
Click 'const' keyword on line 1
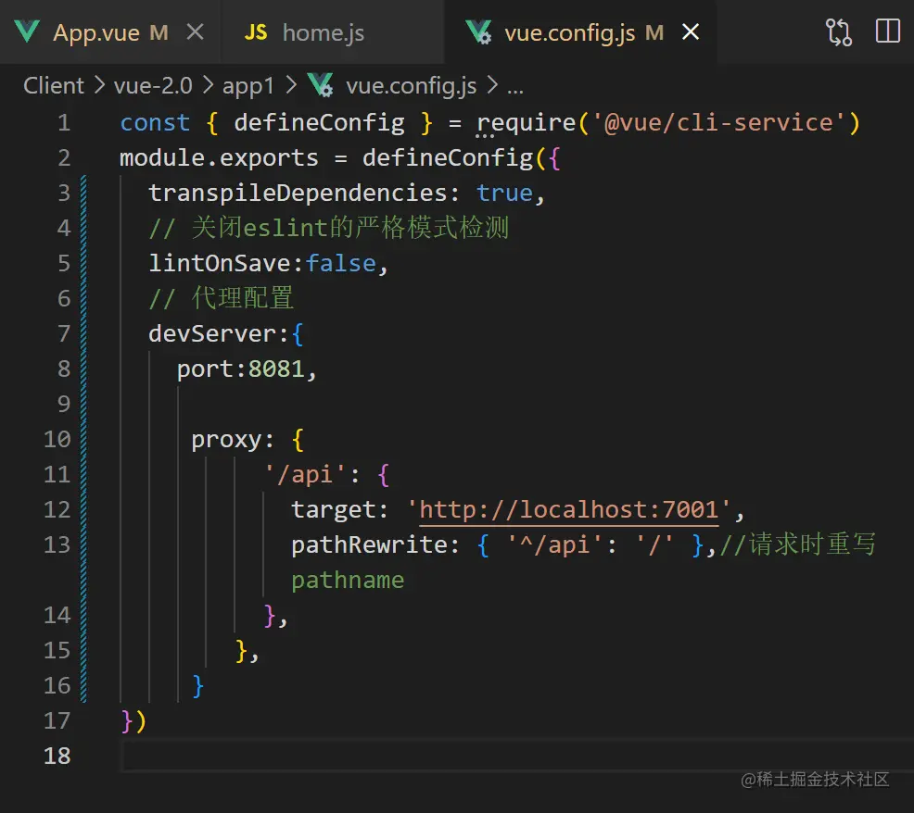(x=155, y=123)
